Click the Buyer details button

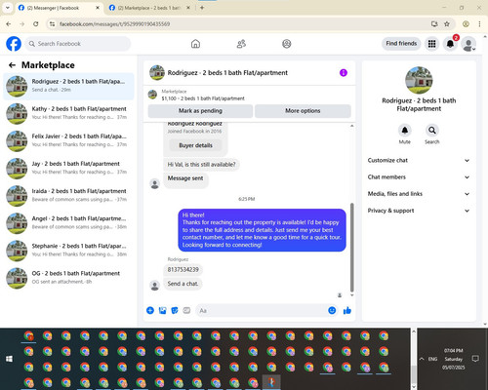coord(195,145)
